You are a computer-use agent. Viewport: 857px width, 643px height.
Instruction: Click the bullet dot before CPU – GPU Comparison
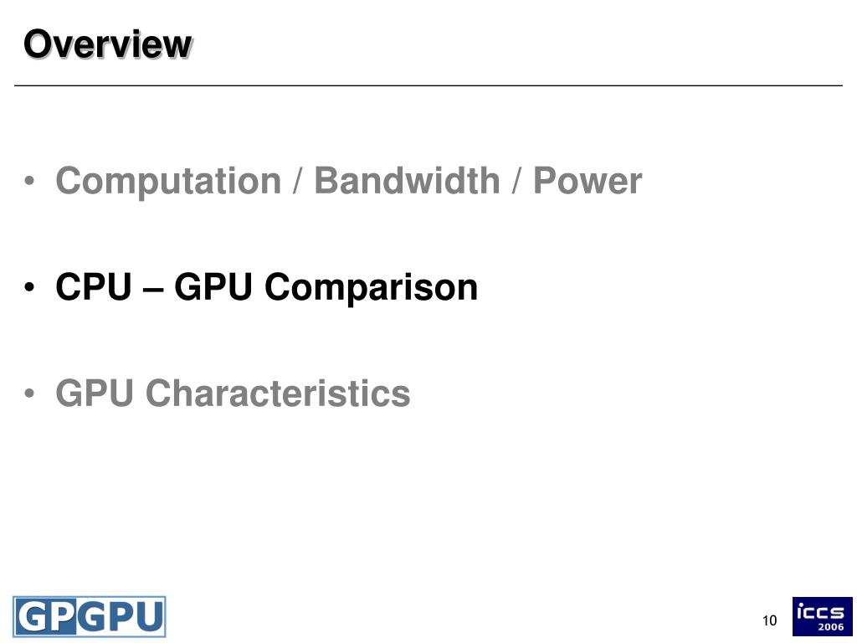pyautogui.click(x=29, y=287)
